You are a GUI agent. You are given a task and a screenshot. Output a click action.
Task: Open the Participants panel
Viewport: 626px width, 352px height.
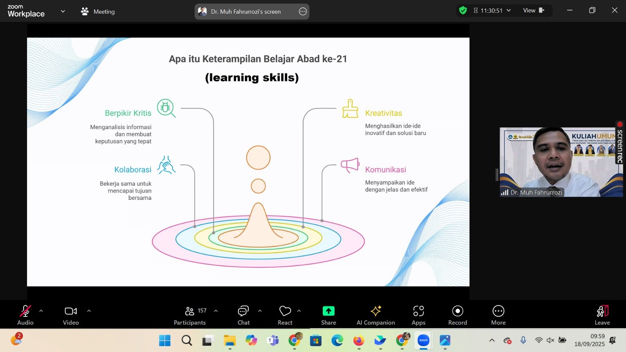pyautogui.click(x=190, y=315)
